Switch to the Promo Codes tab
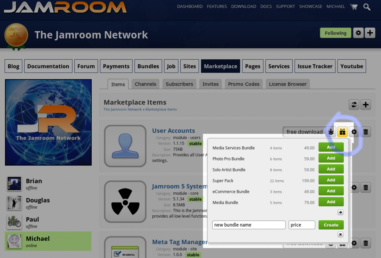Screen dimensions: 381x258 [x=243, y=84]
